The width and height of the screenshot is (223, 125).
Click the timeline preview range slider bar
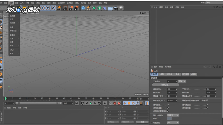(x=39, y=103)
